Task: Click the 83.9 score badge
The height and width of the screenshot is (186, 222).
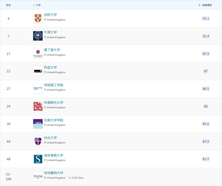Action: coord(206,141)
